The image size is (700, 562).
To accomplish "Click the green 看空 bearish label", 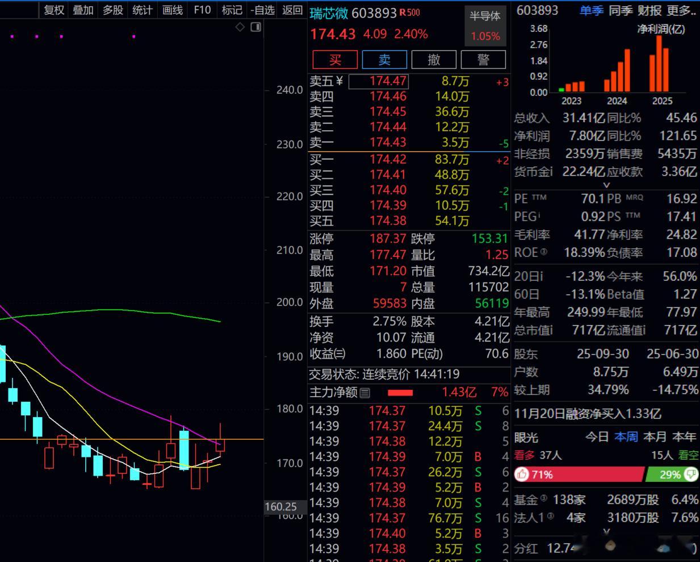I will click(688, 455).
